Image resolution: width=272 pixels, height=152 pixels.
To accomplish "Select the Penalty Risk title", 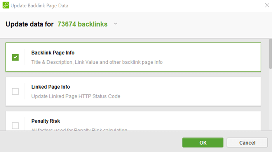I will tap(45, 121).
